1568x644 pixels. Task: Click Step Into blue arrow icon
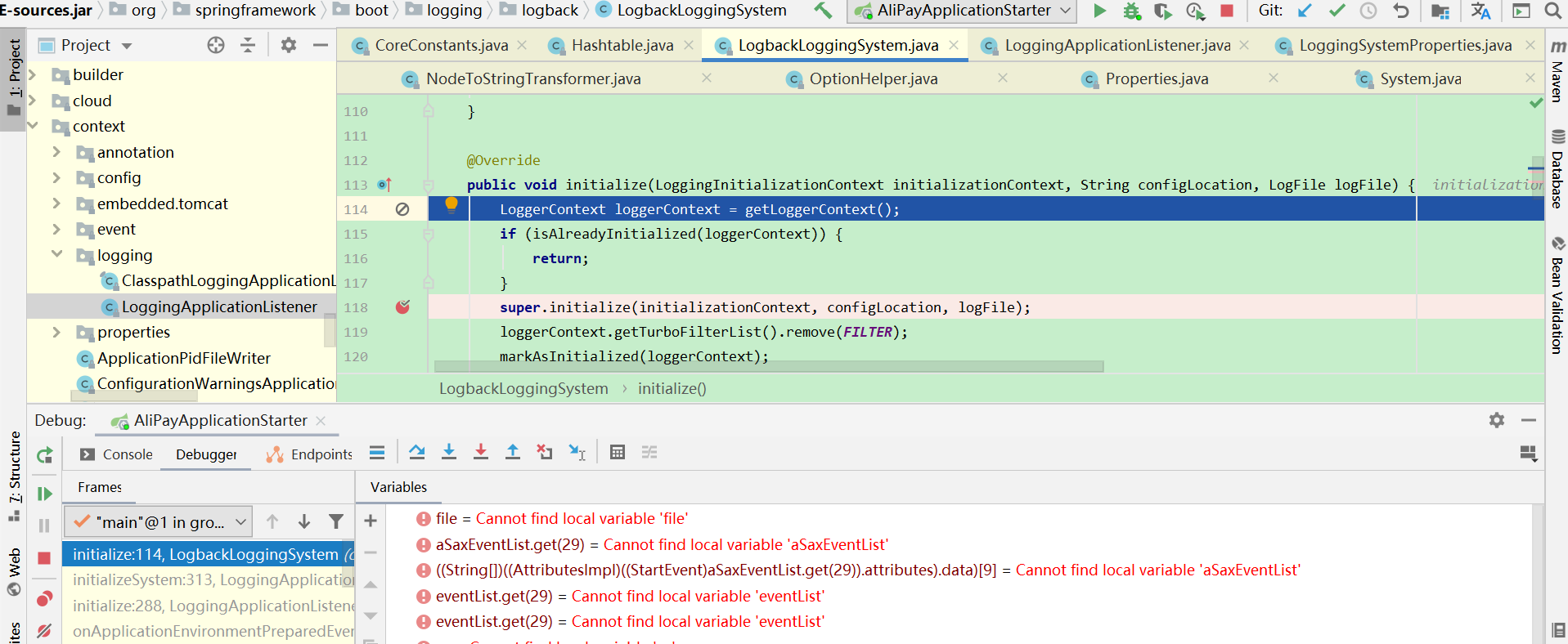tap(449, 452)
